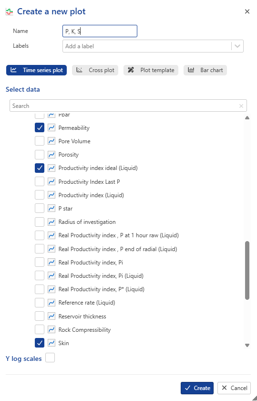The height and width of the screenshot is (401, 257).
Task: Click curve icon beside P at 1 hour raw row
Action: 51,235
